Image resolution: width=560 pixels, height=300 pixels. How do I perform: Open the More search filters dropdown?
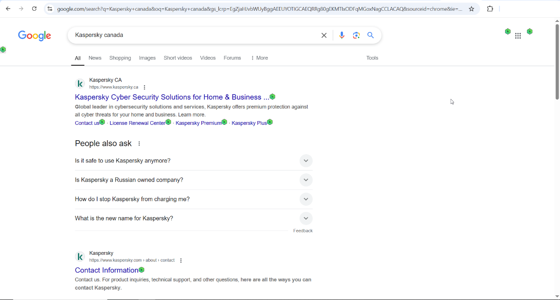[x=259, y=58]
